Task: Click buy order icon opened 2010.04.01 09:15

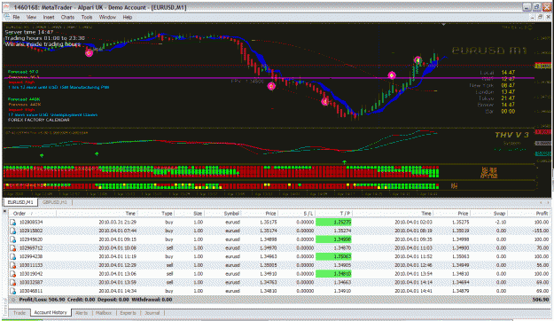Action: (x=12, y=239)
